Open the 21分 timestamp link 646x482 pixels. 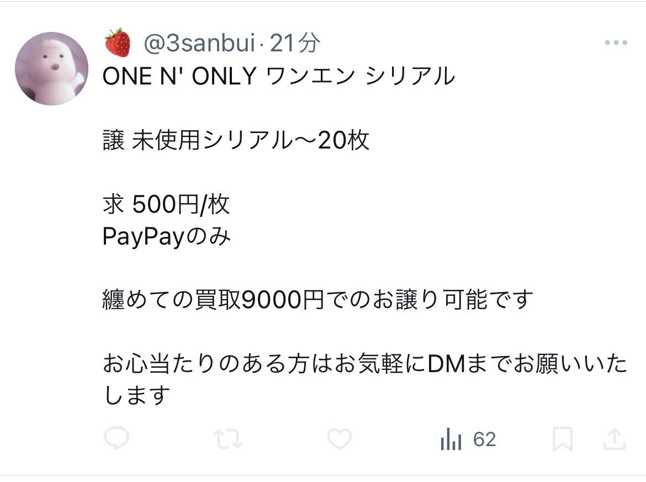pos(295,43)
